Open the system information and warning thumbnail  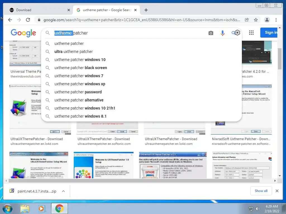[242, 165]
